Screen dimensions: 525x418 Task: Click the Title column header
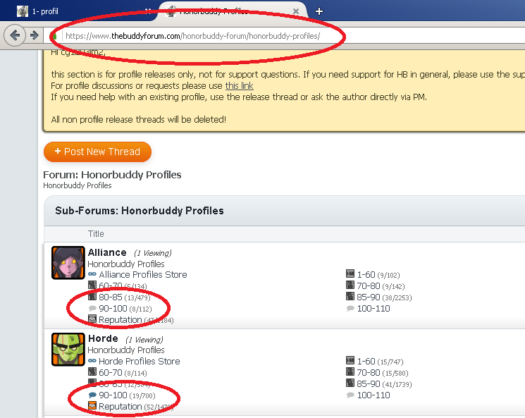coord(96,234)
